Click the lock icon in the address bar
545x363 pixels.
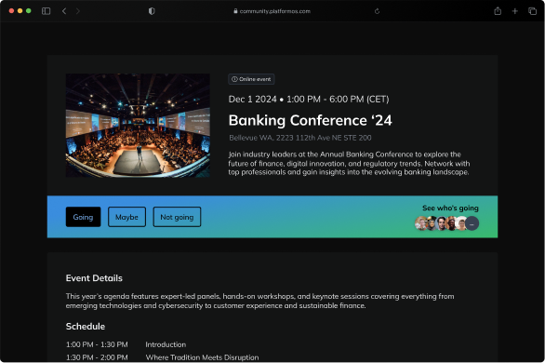(x=235, y=11)
